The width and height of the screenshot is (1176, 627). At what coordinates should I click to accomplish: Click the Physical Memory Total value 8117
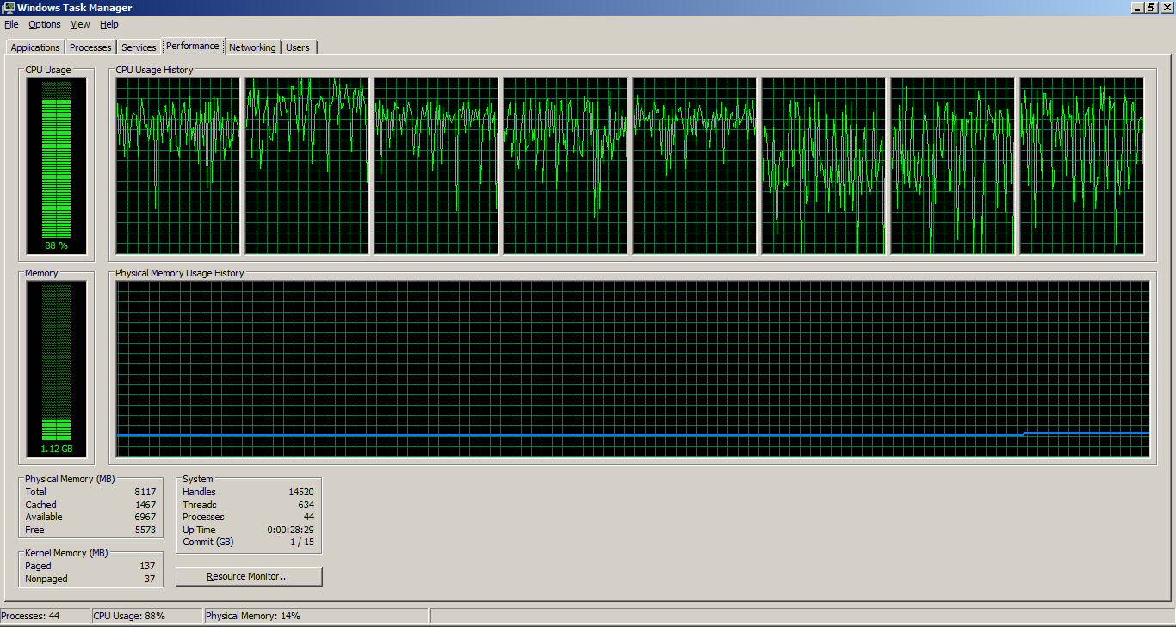(x=145, y=492)
